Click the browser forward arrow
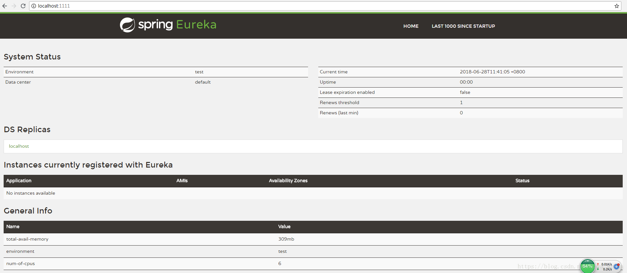Screen dimensions: 627x273 (x=14, y=6)
